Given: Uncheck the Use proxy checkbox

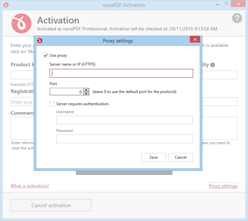Looking at the screenshot, I should click(46, 55).
